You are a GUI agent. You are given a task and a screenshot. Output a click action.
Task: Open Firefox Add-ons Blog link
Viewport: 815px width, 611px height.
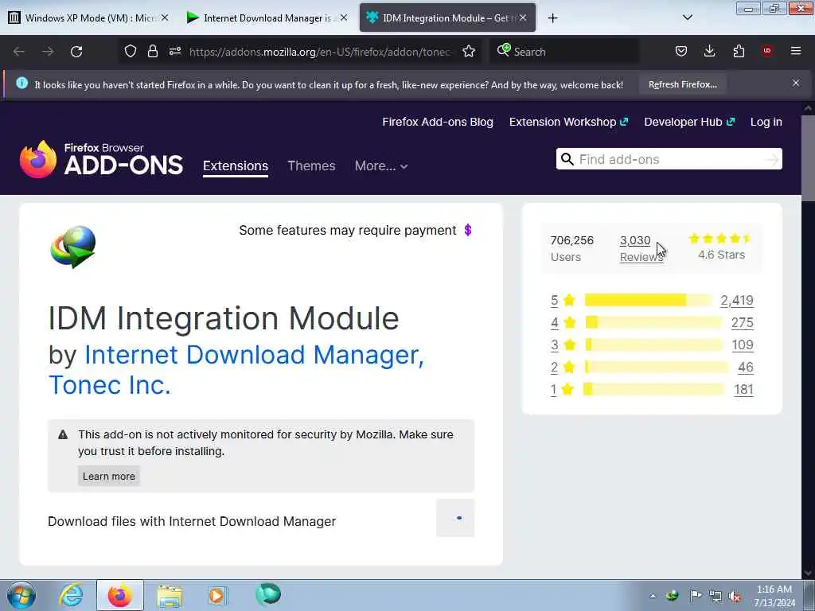click(438, 122)
